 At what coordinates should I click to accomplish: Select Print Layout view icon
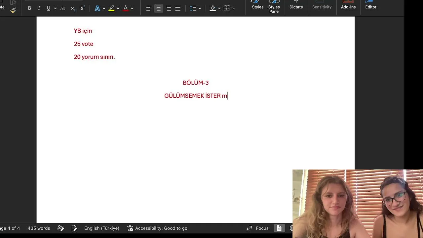[x=279, y=228]
